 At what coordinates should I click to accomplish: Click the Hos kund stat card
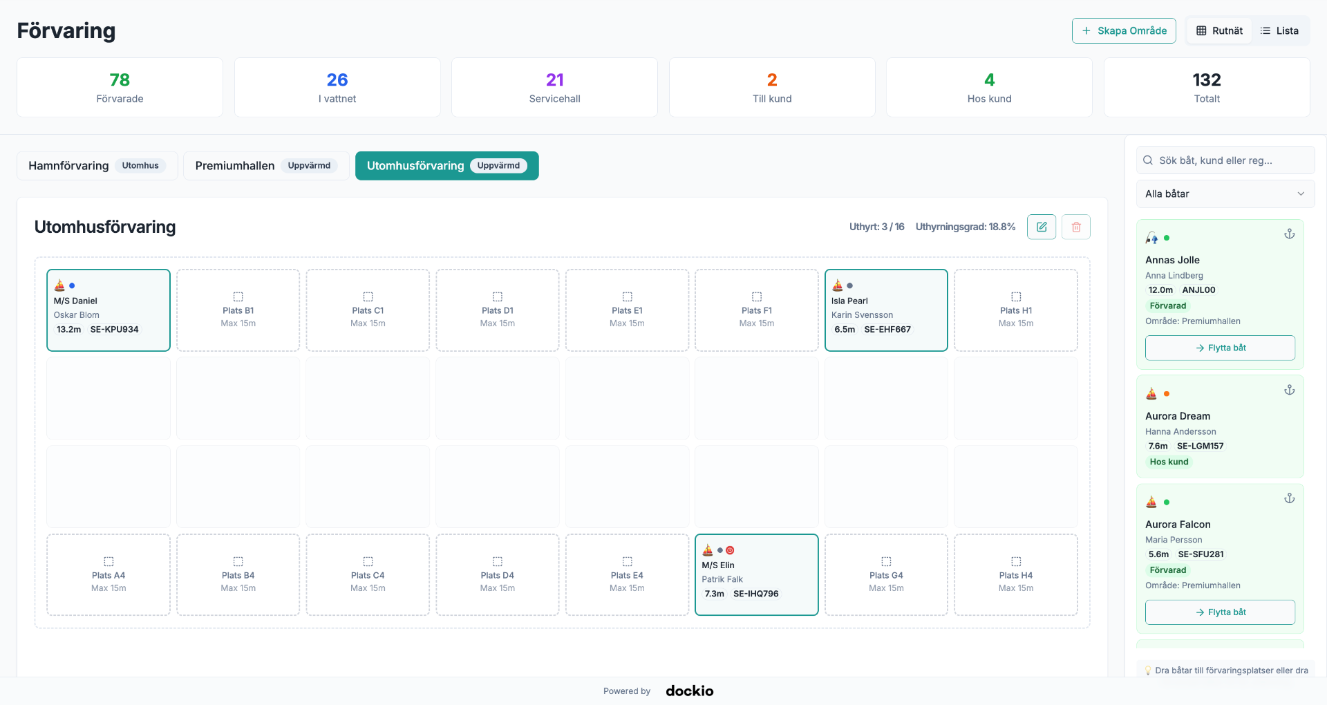click(989, 88)
